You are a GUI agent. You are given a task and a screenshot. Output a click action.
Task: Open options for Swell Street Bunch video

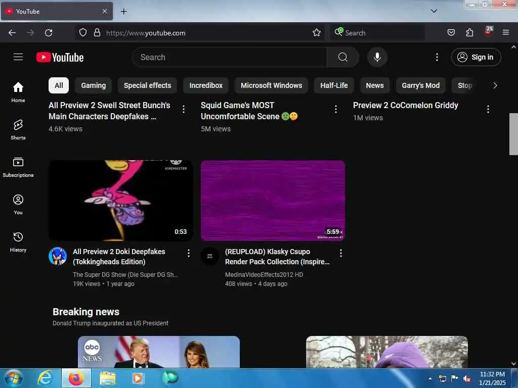[184, 109]
